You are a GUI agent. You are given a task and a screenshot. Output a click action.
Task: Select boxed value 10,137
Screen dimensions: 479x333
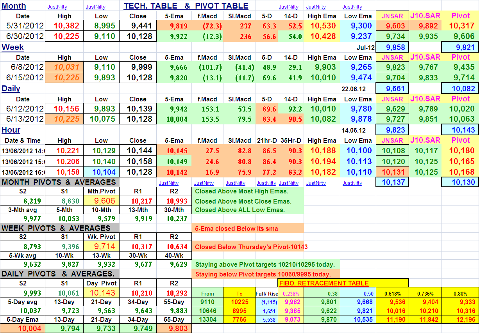point(392,182)
